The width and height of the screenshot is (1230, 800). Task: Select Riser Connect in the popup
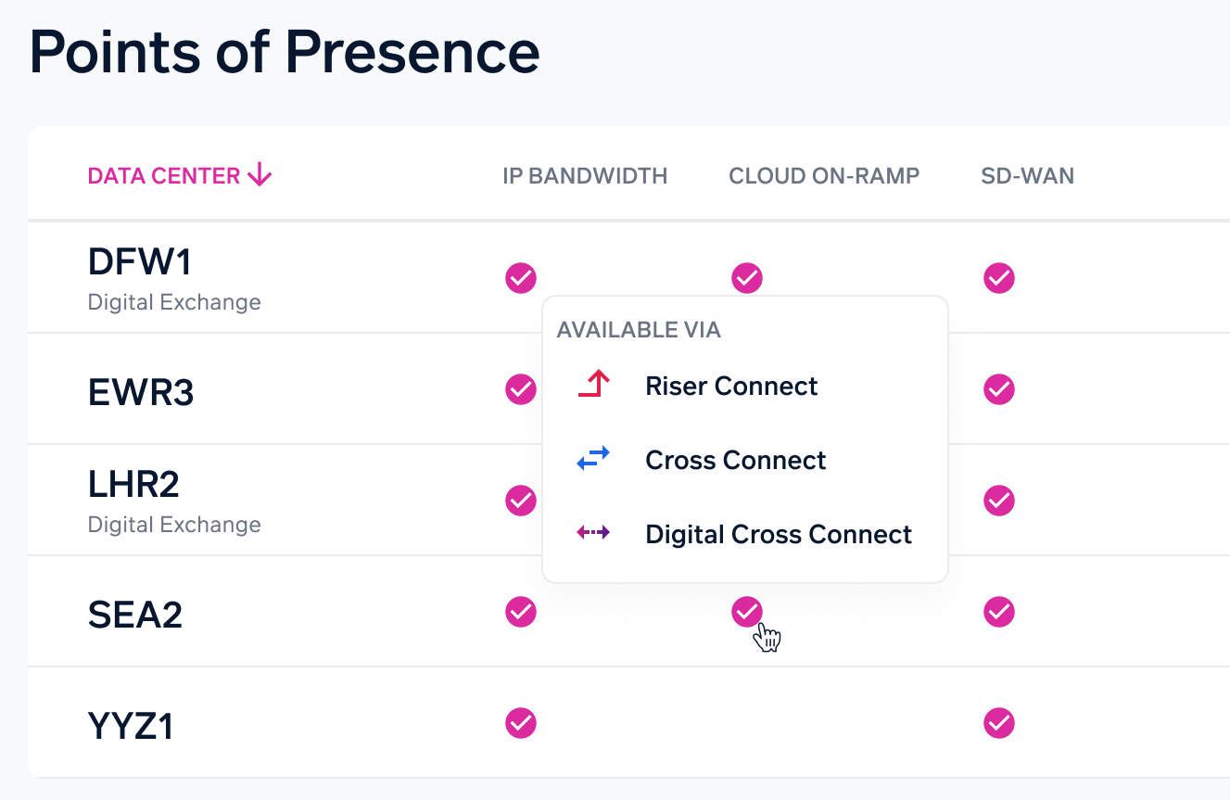pos(731,386)
